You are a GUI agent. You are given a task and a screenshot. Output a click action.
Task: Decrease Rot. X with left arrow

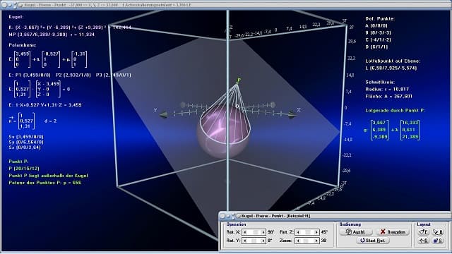(x=245, y=232)
